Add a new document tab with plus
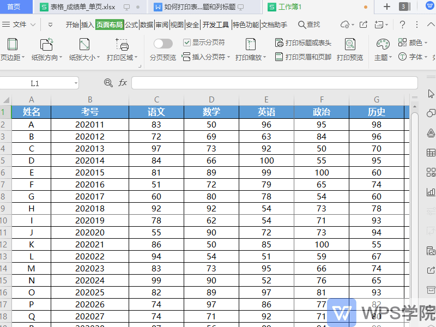436x327 pixels. (386, 7)
